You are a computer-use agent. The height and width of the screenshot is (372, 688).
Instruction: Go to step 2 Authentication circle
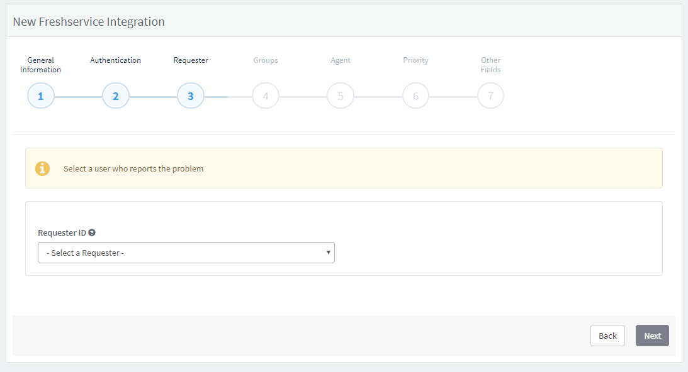pos(116,96)
